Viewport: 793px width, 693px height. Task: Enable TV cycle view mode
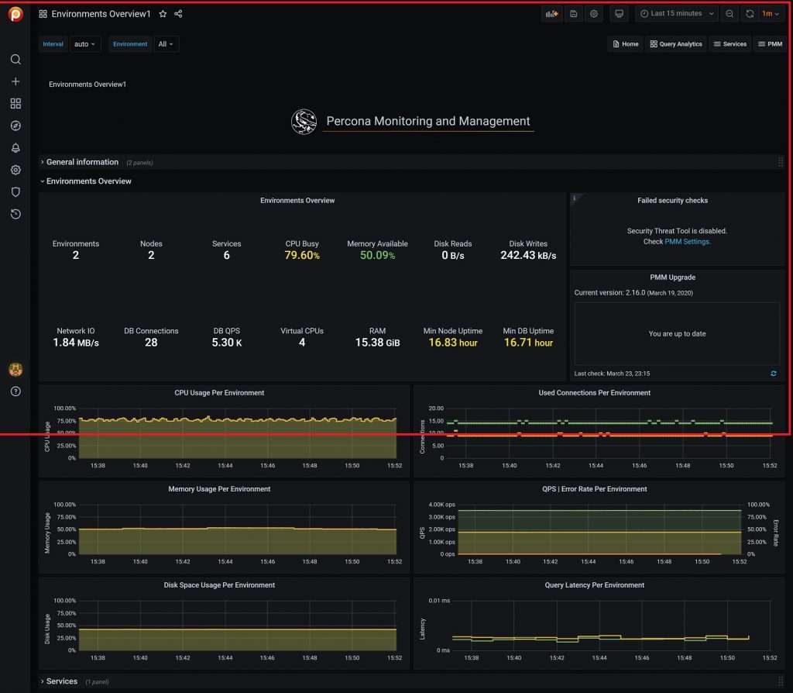coord(619,13)
